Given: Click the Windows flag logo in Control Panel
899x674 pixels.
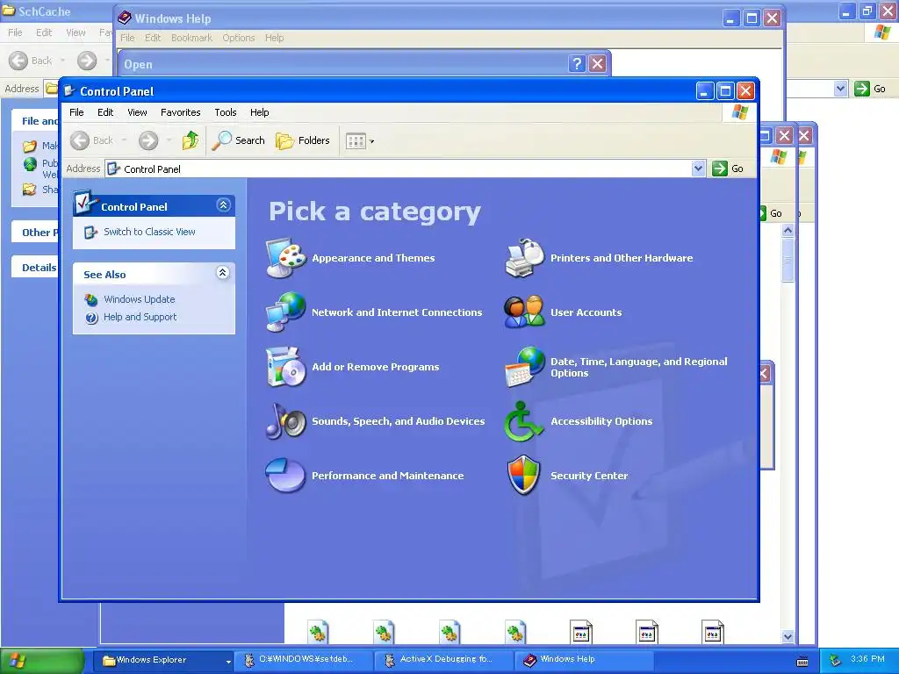Looking at the screenshot, I should [739, 112].
